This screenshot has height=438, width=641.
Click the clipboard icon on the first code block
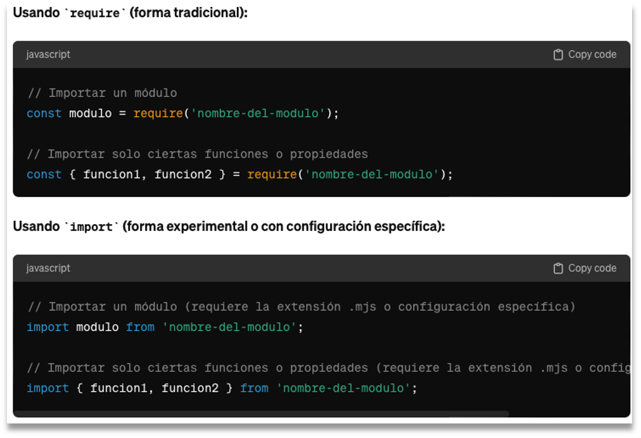[557, 54]
